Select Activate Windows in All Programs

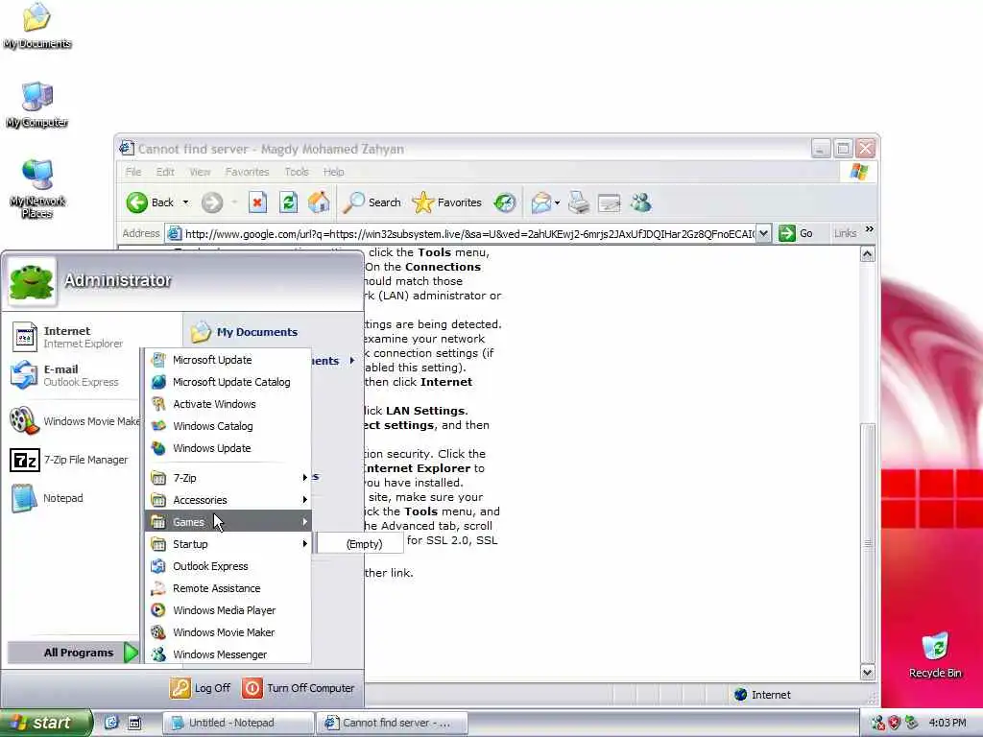[x=229, y=404]
